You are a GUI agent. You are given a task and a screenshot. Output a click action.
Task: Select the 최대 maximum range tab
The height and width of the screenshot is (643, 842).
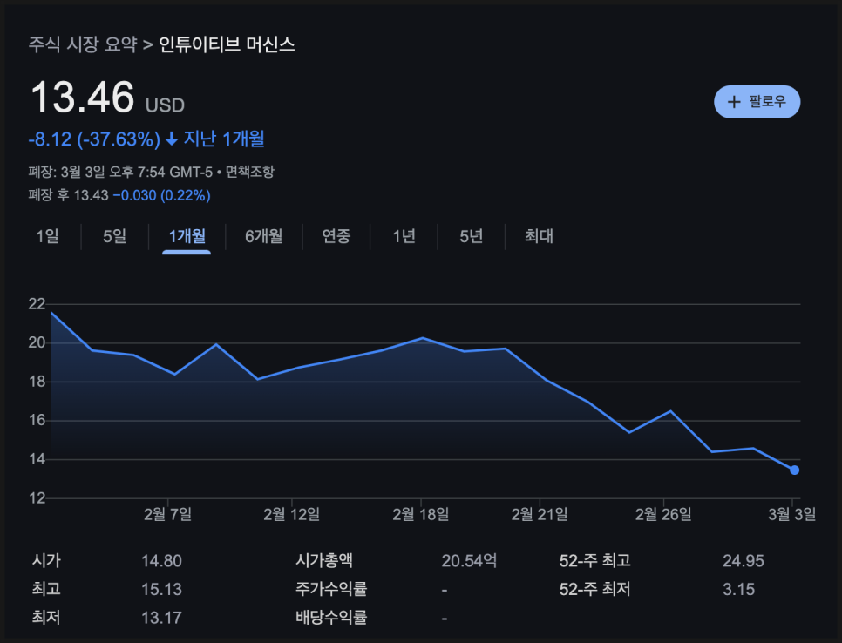[x=539, y=236]
